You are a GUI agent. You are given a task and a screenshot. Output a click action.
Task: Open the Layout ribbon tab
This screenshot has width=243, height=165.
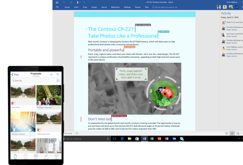tap(104, 7)
